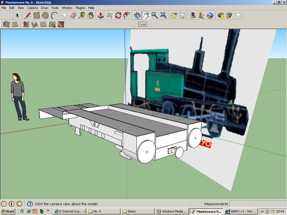Click the Measurements input box
This screenshot has width=287, height=215.
point(258,204)
